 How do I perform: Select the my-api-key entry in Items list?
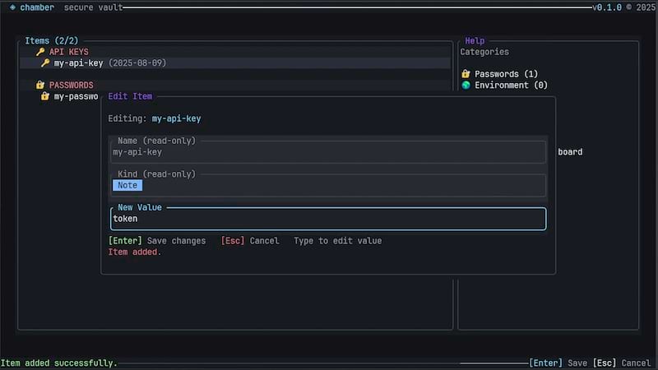[78, 62]
